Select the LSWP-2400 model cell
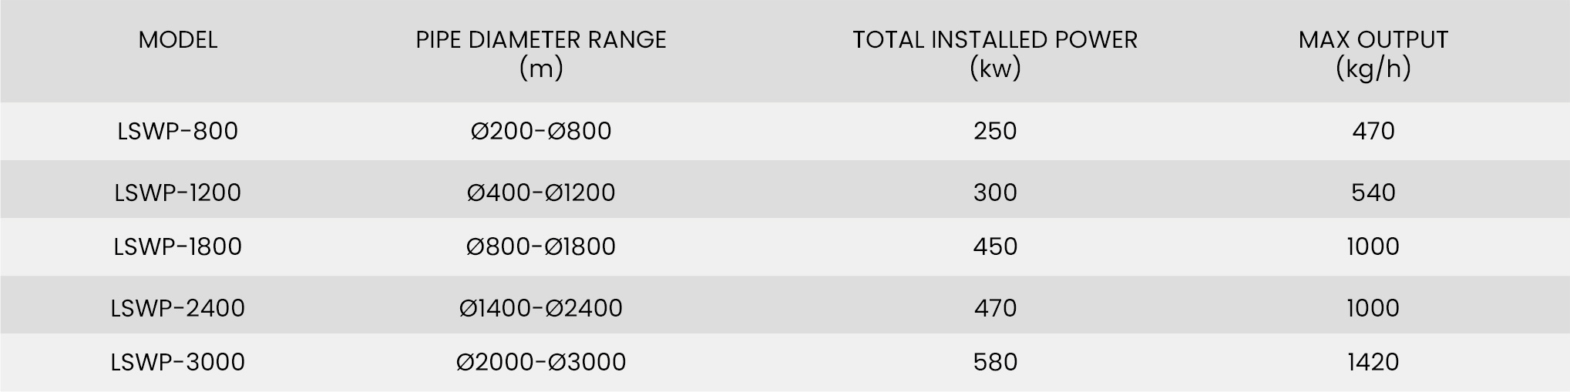The image size is (1570, 392). [178, 308]
